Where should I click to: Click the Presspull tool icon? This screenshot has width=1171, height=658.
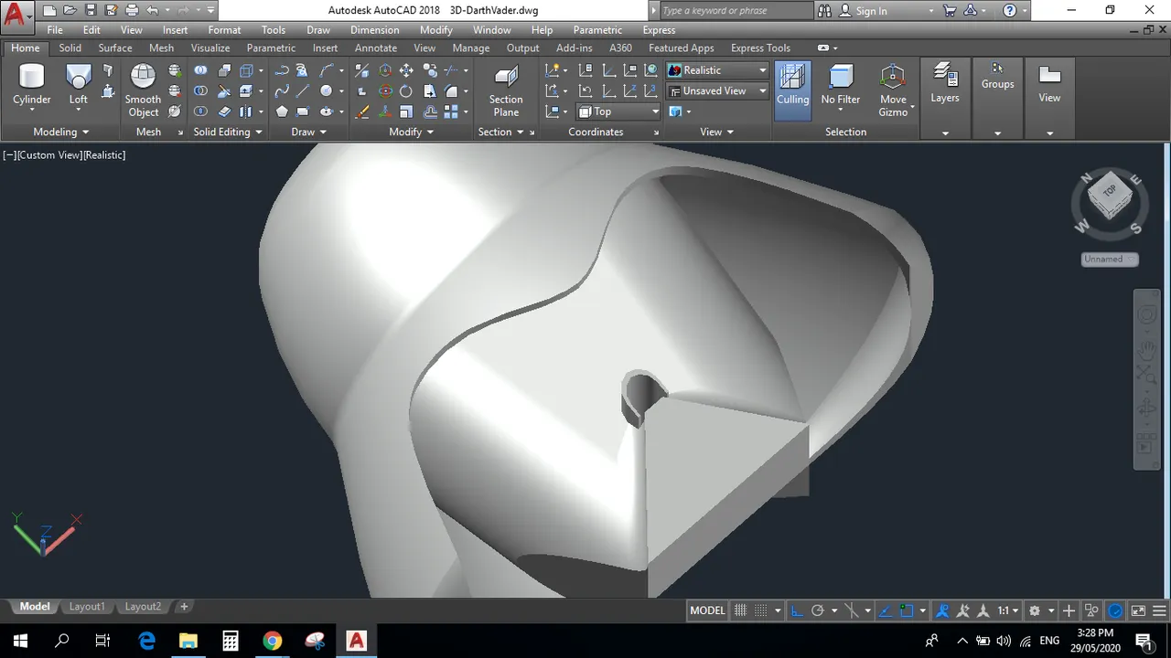tap(108, 91)
